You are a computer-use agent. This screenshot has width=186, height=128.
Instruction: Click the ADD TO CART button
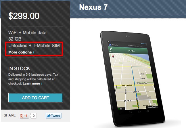[36, 98]
